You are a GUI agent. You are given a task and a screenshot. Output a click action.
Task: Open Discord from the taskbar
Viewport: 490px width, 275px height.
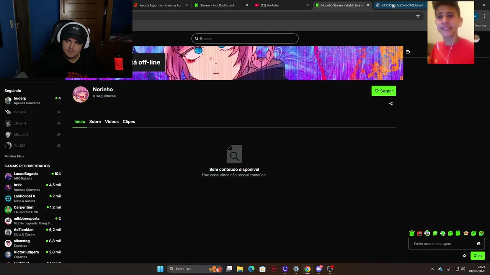coord(318,269)
